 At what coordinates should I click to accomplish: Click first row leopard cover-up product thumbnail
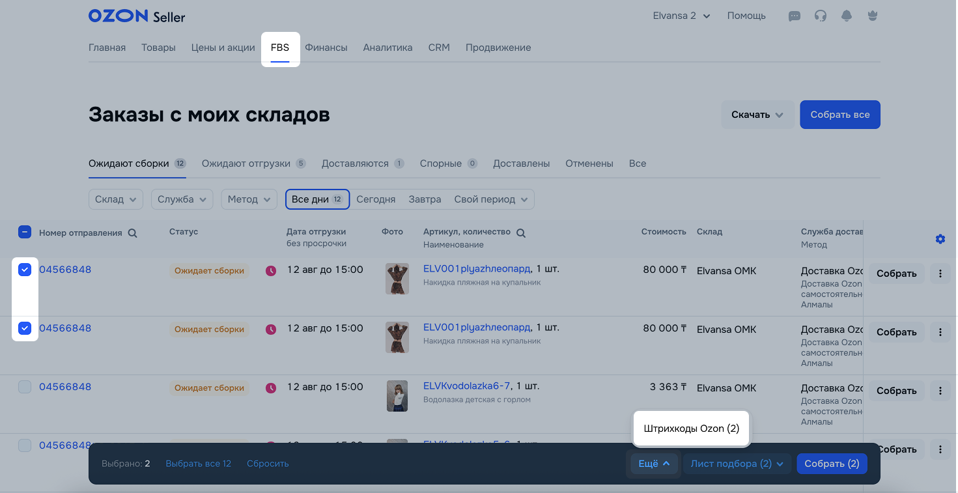click(x=397, y=279)
